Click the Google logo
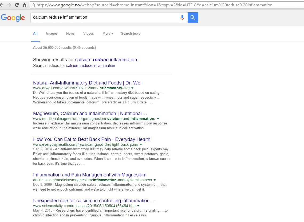Viewport: 304px width, 222px height. click(x=13, y=18)
